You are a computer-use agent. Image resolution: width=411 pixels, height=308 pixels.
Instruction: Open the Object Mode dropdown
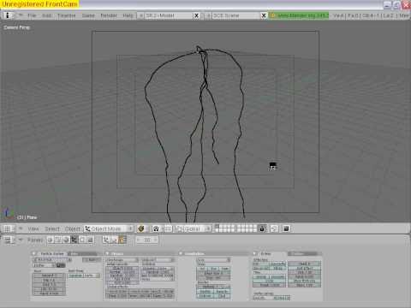(x=109, y=228)
